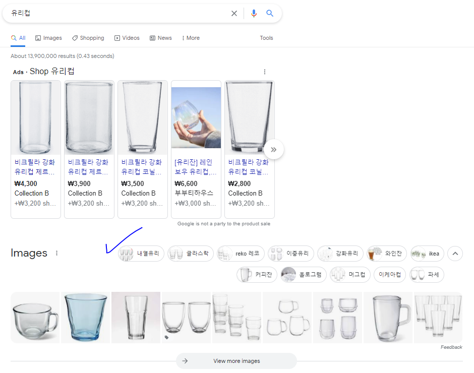Image resolution: width=474 pixels, height=373 pixels.
Task: Open the ₩2,800 비크릴라 유리컵 코닐 product link
Action: 249,167
